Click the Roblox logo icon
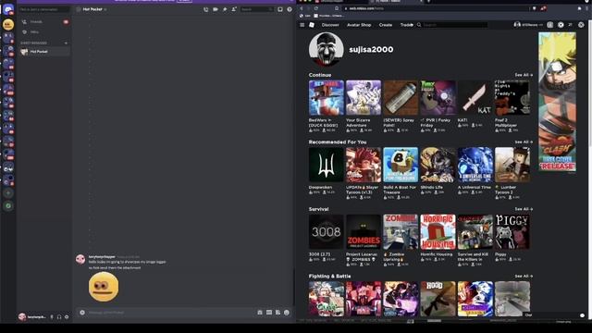 click(x=312, y=25)
